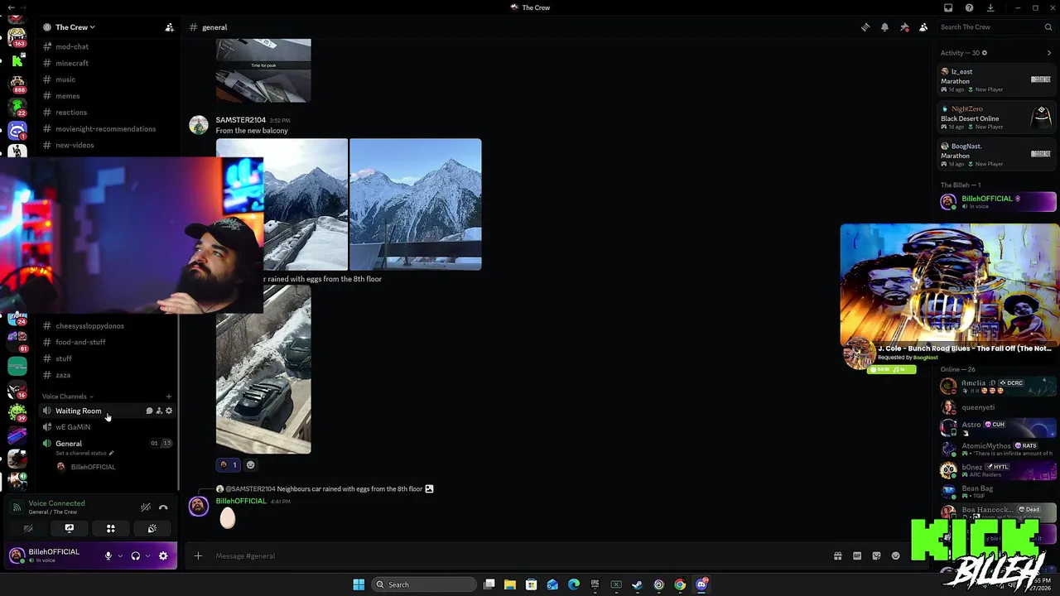This screenshot has width=1060, height=596.
Task: Open Waiting Room text chat icon
Action: (x=149, y=411)
